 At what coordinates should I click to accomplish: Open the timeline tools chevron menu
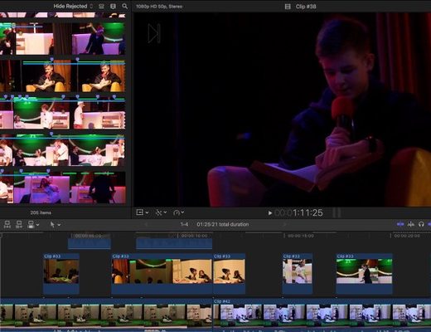[x=59, y=225]
